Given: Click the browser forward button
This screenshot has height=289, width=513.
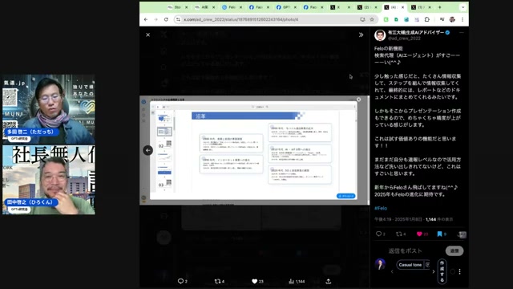Looking at the screenshot, I should (x=156, y=19).
